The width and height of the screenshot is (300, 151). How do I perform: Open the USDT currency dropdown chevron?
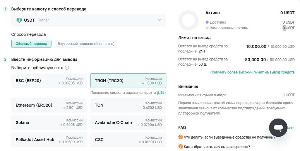[159, 20]
